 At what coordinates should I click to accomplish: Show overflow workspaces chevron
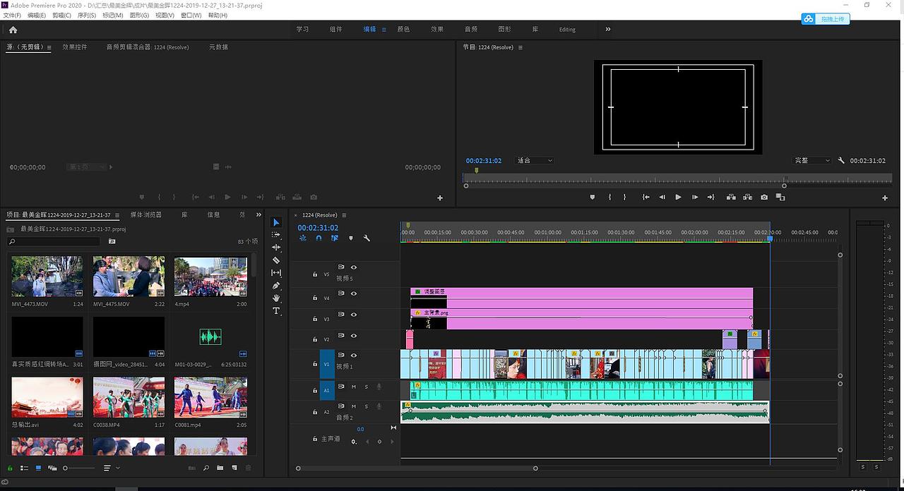pyautogui.click(x=608, y=29)
